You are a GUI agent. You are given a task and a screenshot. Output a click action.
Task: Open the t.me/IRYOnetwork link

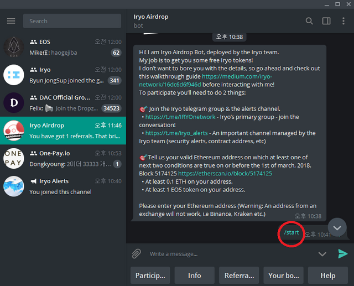click(180, 117)
